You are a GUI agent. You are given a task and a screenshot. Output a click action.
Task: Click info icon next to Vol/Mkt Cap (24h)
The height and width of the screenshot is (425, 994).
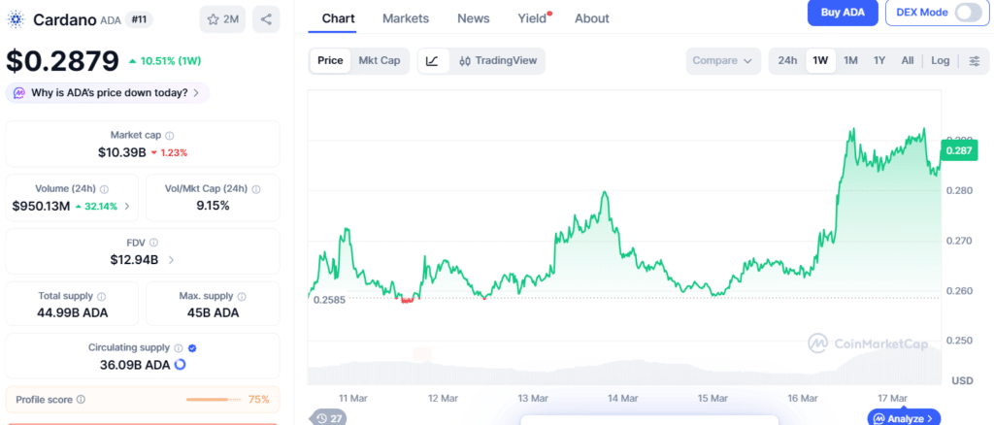pos(256,189)
